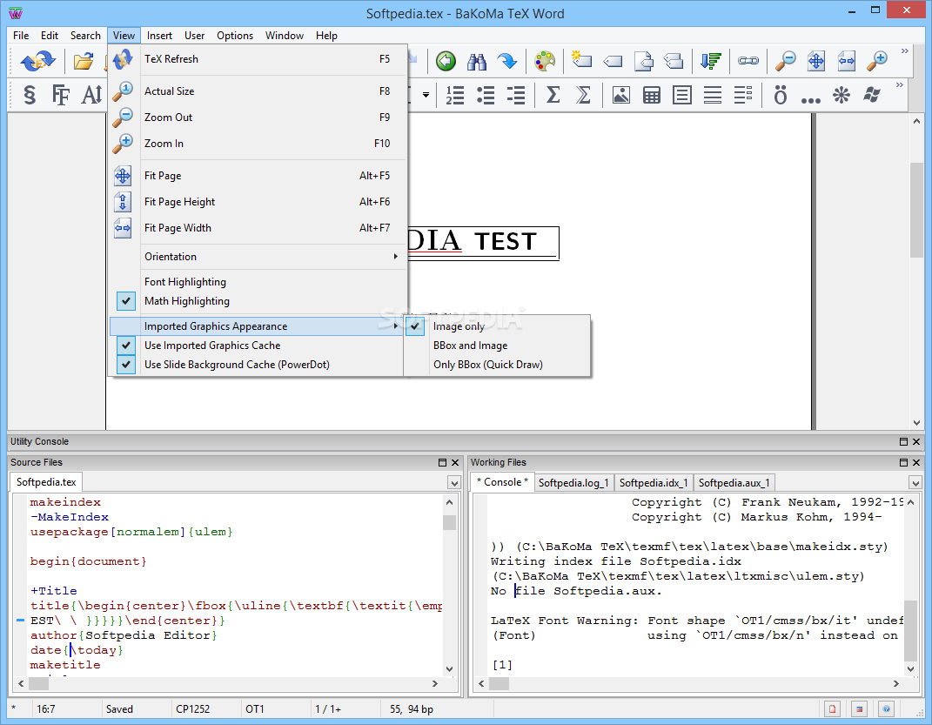Open the color palette icon

(x=545, y=61)
